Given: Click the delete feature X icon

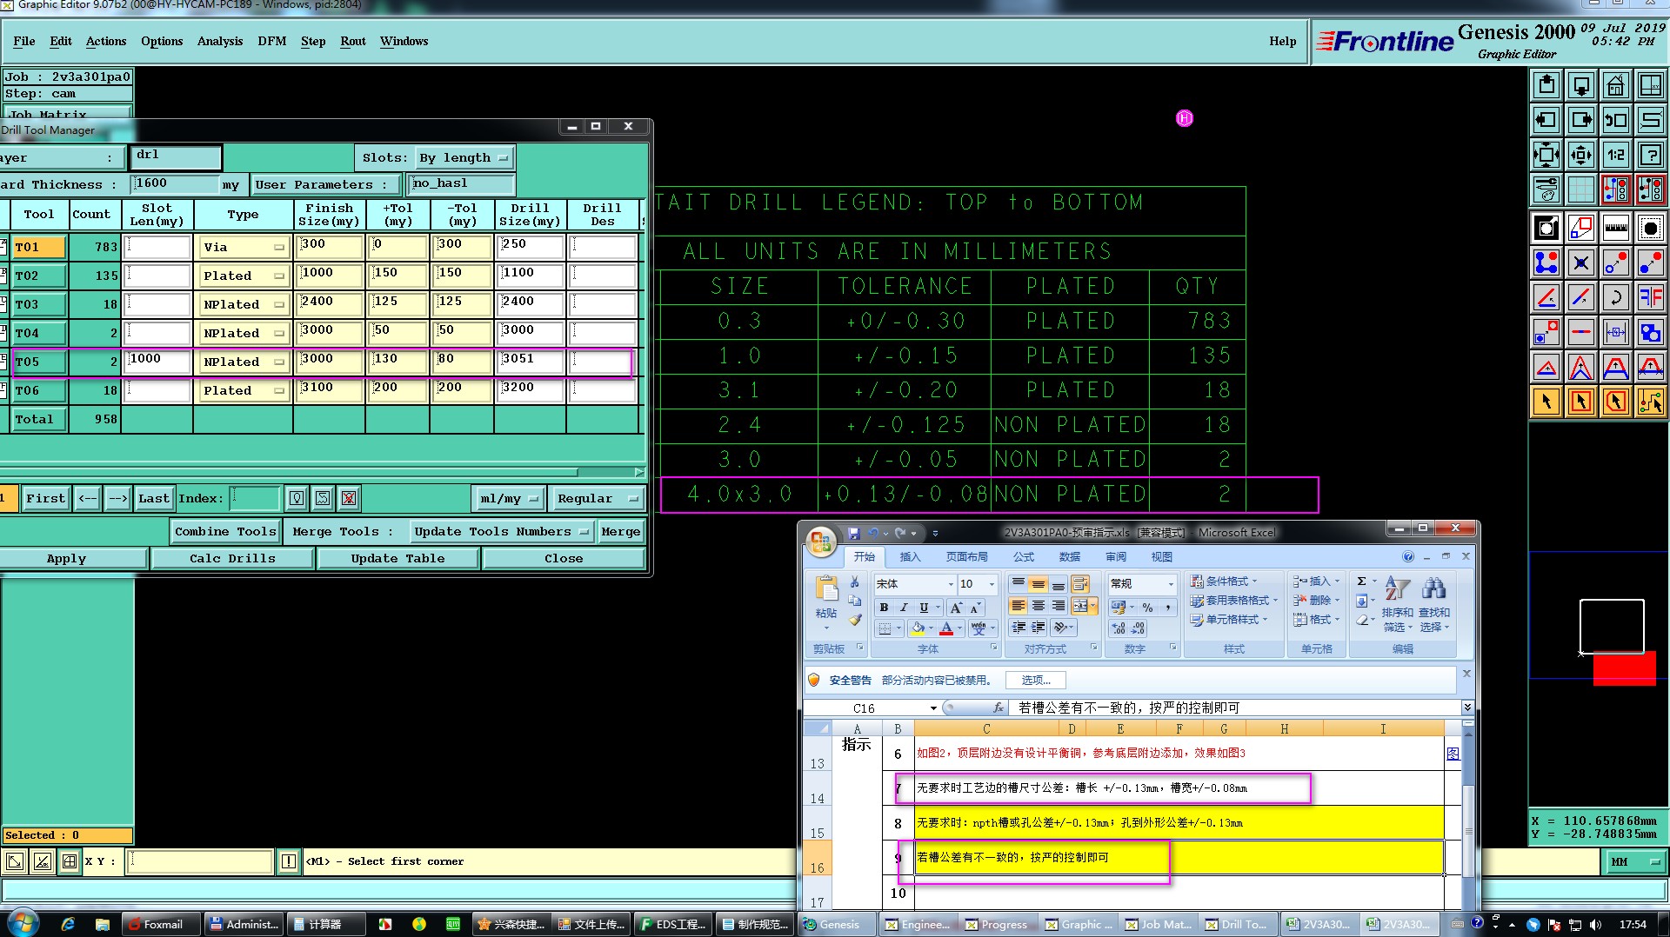Looking at the screenshot, I should [x=1580, y=262].
